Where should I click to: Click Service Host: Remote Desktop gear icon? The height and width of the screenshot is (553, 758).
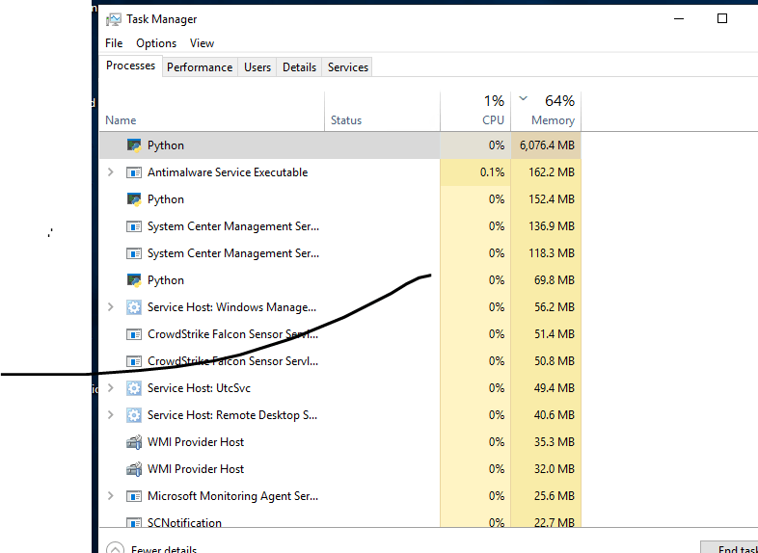coord(134,415)
